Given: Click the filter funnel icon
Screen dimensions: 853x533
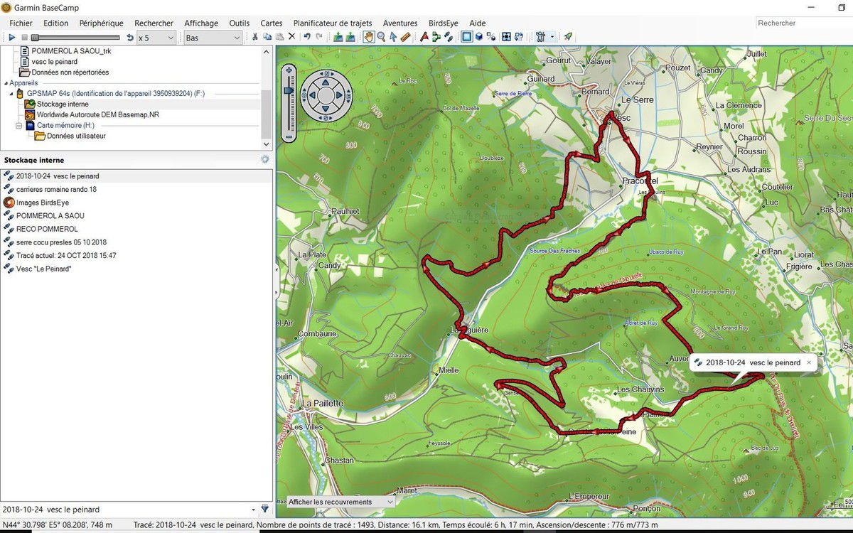Looking at the screenshot, I should click(265, 509).
